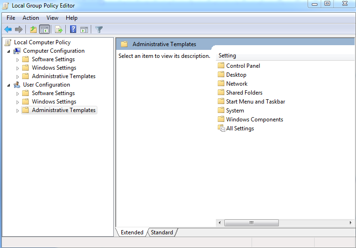This screenshot has height=248, width=356.
Task: Click the horizontal scrollbar right arrow
Action: click(x=350, y=223)
